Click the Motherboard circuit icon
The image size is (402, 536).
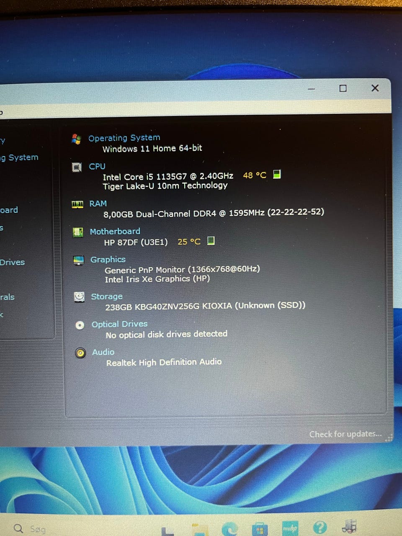pyautogui.click(x=78, y=232)
